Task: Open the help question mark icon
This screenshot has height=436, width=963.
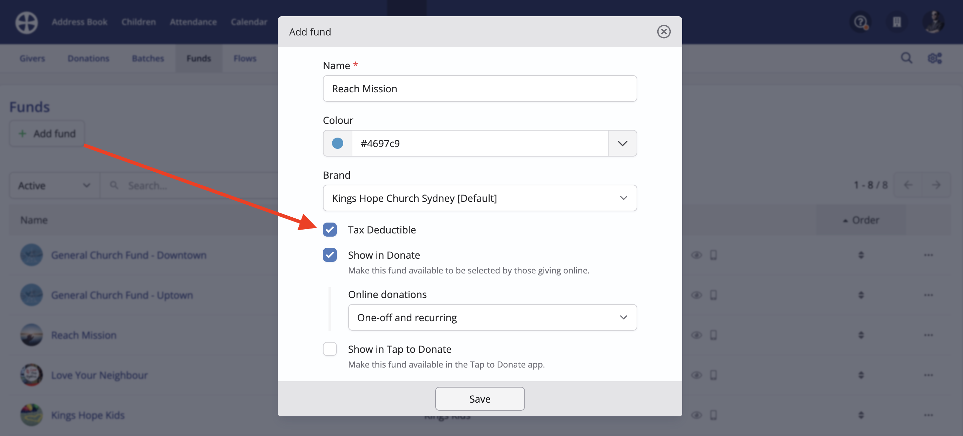Action: (861, 22)
